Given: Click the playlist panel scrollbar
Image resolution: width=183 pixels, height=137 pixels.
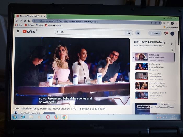Looking at the screenshot, I should tap(175, 57).
